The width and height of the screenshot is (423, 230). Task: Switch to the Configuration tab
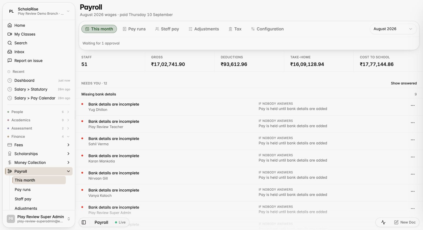(267, 29)
